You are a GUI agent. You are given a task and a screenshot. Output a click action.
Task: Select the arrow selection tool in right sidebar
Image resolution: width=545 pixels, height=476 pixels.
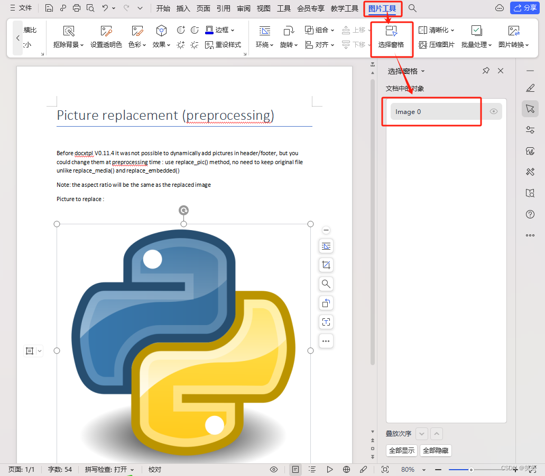click(x=530, y=109)
